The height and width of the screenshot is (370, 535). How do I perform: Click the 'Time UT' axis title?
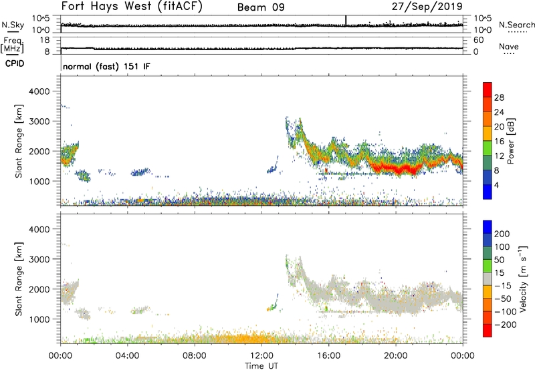261,366
